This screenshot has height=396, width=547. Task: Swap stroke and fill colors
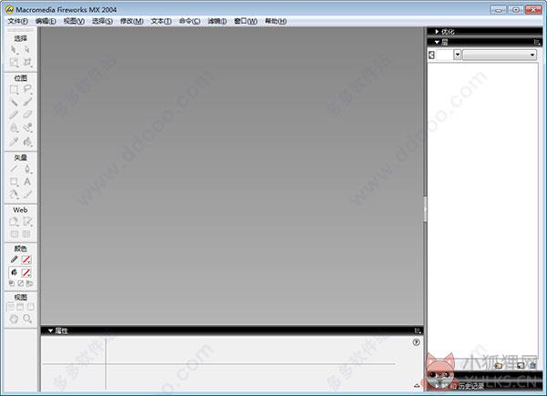point(30,283)
